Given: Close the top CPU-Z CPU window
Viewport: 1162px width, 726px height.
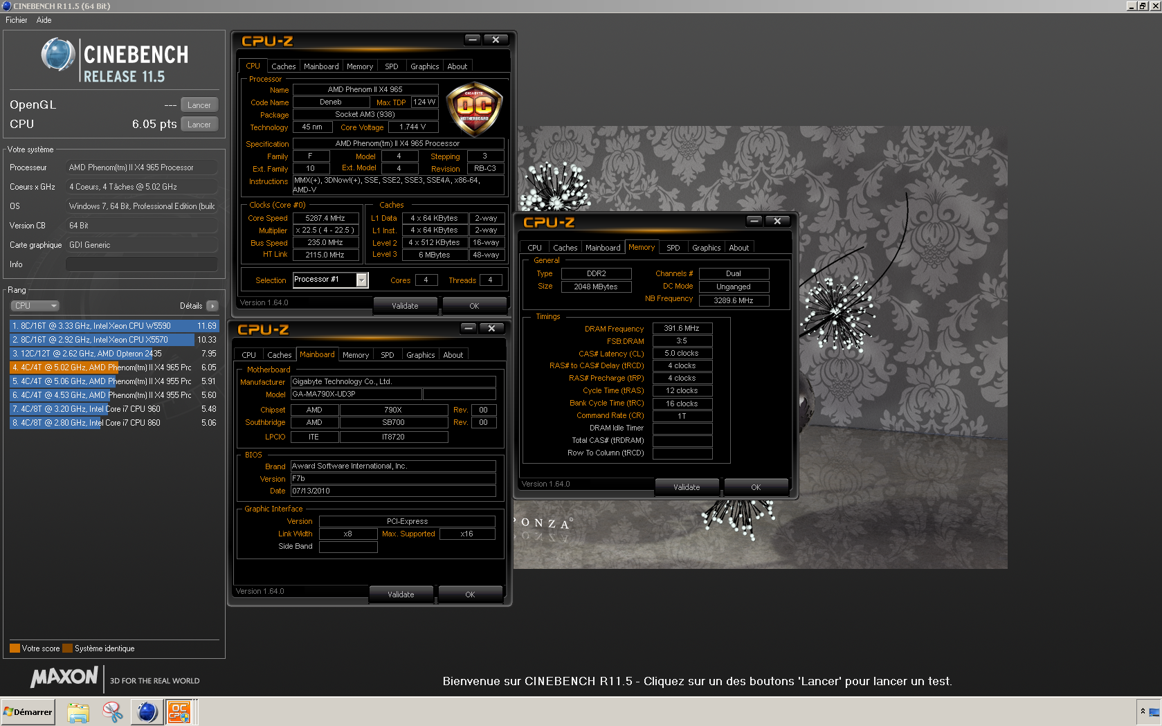Looking at the screenshot, I should (x=496, y=39).
